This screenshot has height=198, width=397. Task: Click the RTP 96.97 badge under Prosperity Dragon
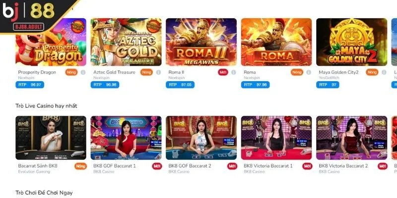click(30, 85)
